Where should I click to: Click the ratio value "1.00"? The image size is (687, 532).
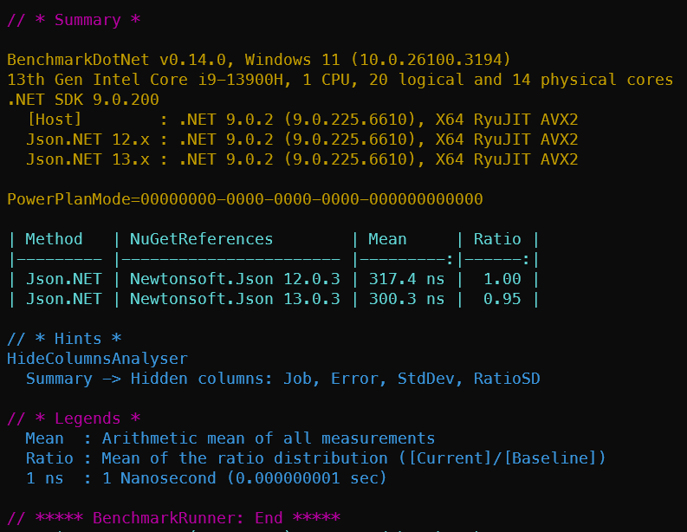502,279
